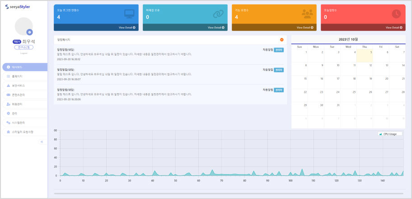This screenshot has width=412, height=199.
Task: Collapse sidebar with double chevron
Action: [x=42, y=142]
